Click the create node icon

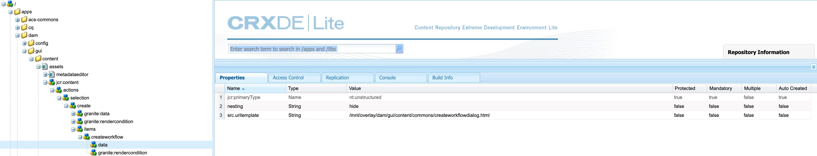pyautogui.click(x=73, y=106)
